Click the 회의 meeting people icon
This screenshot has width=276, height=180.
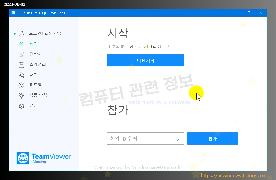point(21,44)
